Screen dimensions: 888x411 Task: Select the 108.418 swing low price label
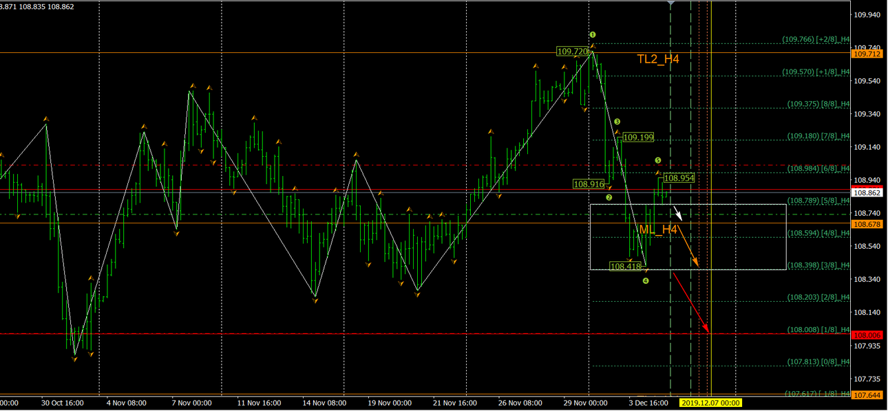click(625, 266)
